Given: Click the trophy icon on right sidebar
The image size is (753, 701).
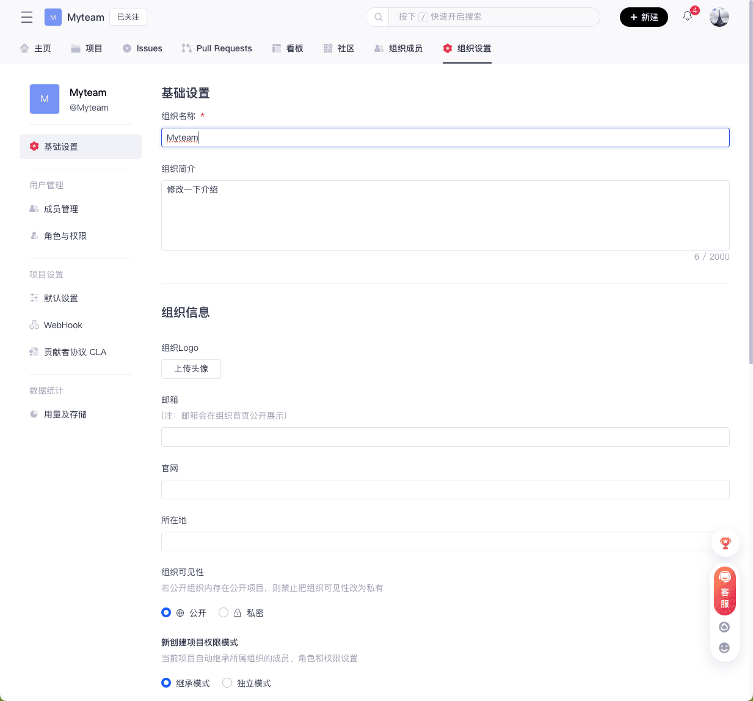Looking at the screenshot, I should [725, 543].
